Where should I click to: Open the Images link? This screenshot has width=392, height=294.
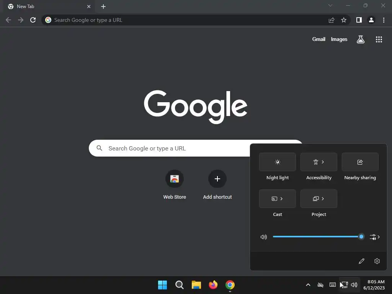(339, 39)
